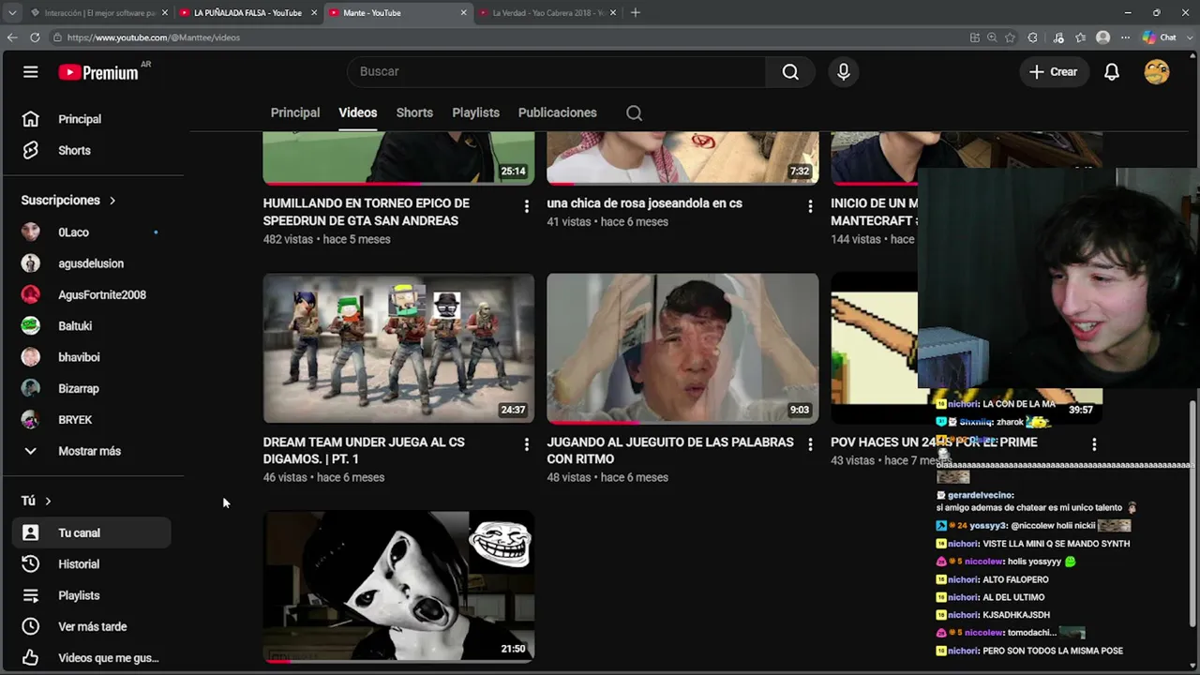Screen dimensions: 1200x675
Task: Open the Publicaciones channel tab
Action: click(x=558, y=112)
